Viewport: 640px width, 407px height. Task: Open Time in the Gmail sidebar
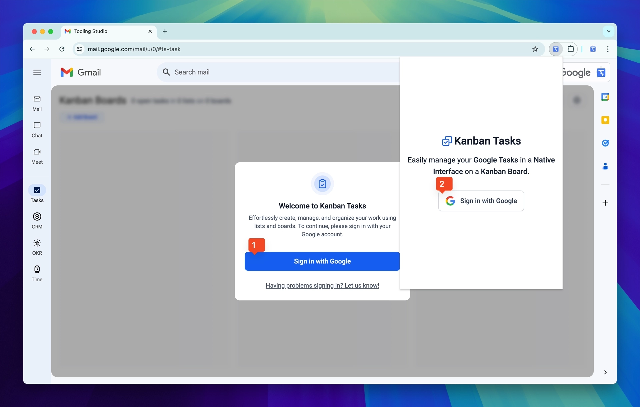point(37,273)
